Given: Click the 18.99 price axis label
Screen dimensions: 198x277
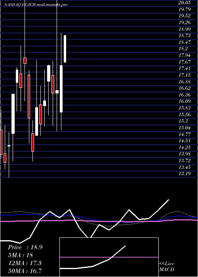Looking at the screenshot, I should click(x=185, y=29).
